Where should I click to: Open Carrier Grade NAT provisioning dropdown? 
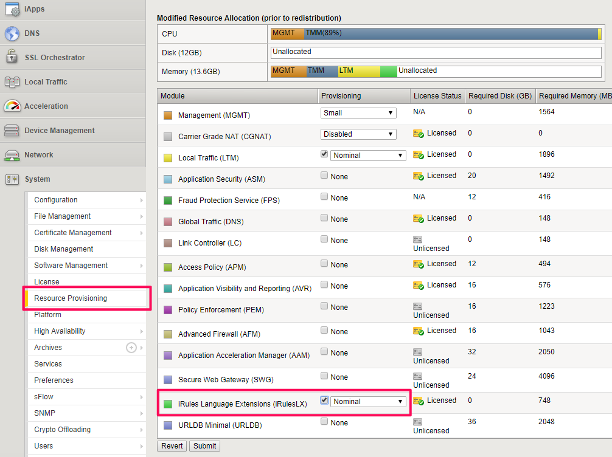click(x=358, y=134)
